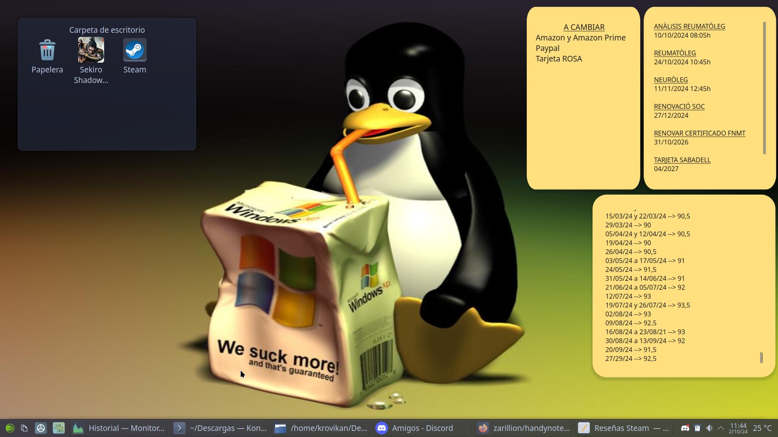Image resolution: width=778 pixels, height=437 pixels.
Task: Click the '04/2027' expiry text
Action: 666,169
